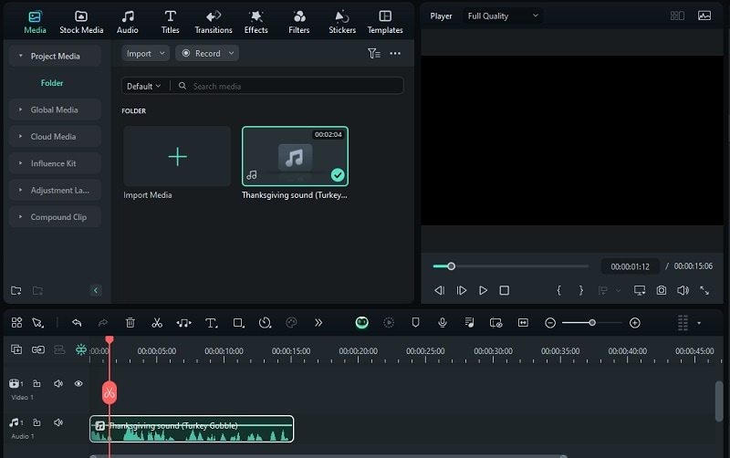The height and width of the screenshot is (458, 730).
Task: Mute the Video 1 track
Action: point(58,383)
